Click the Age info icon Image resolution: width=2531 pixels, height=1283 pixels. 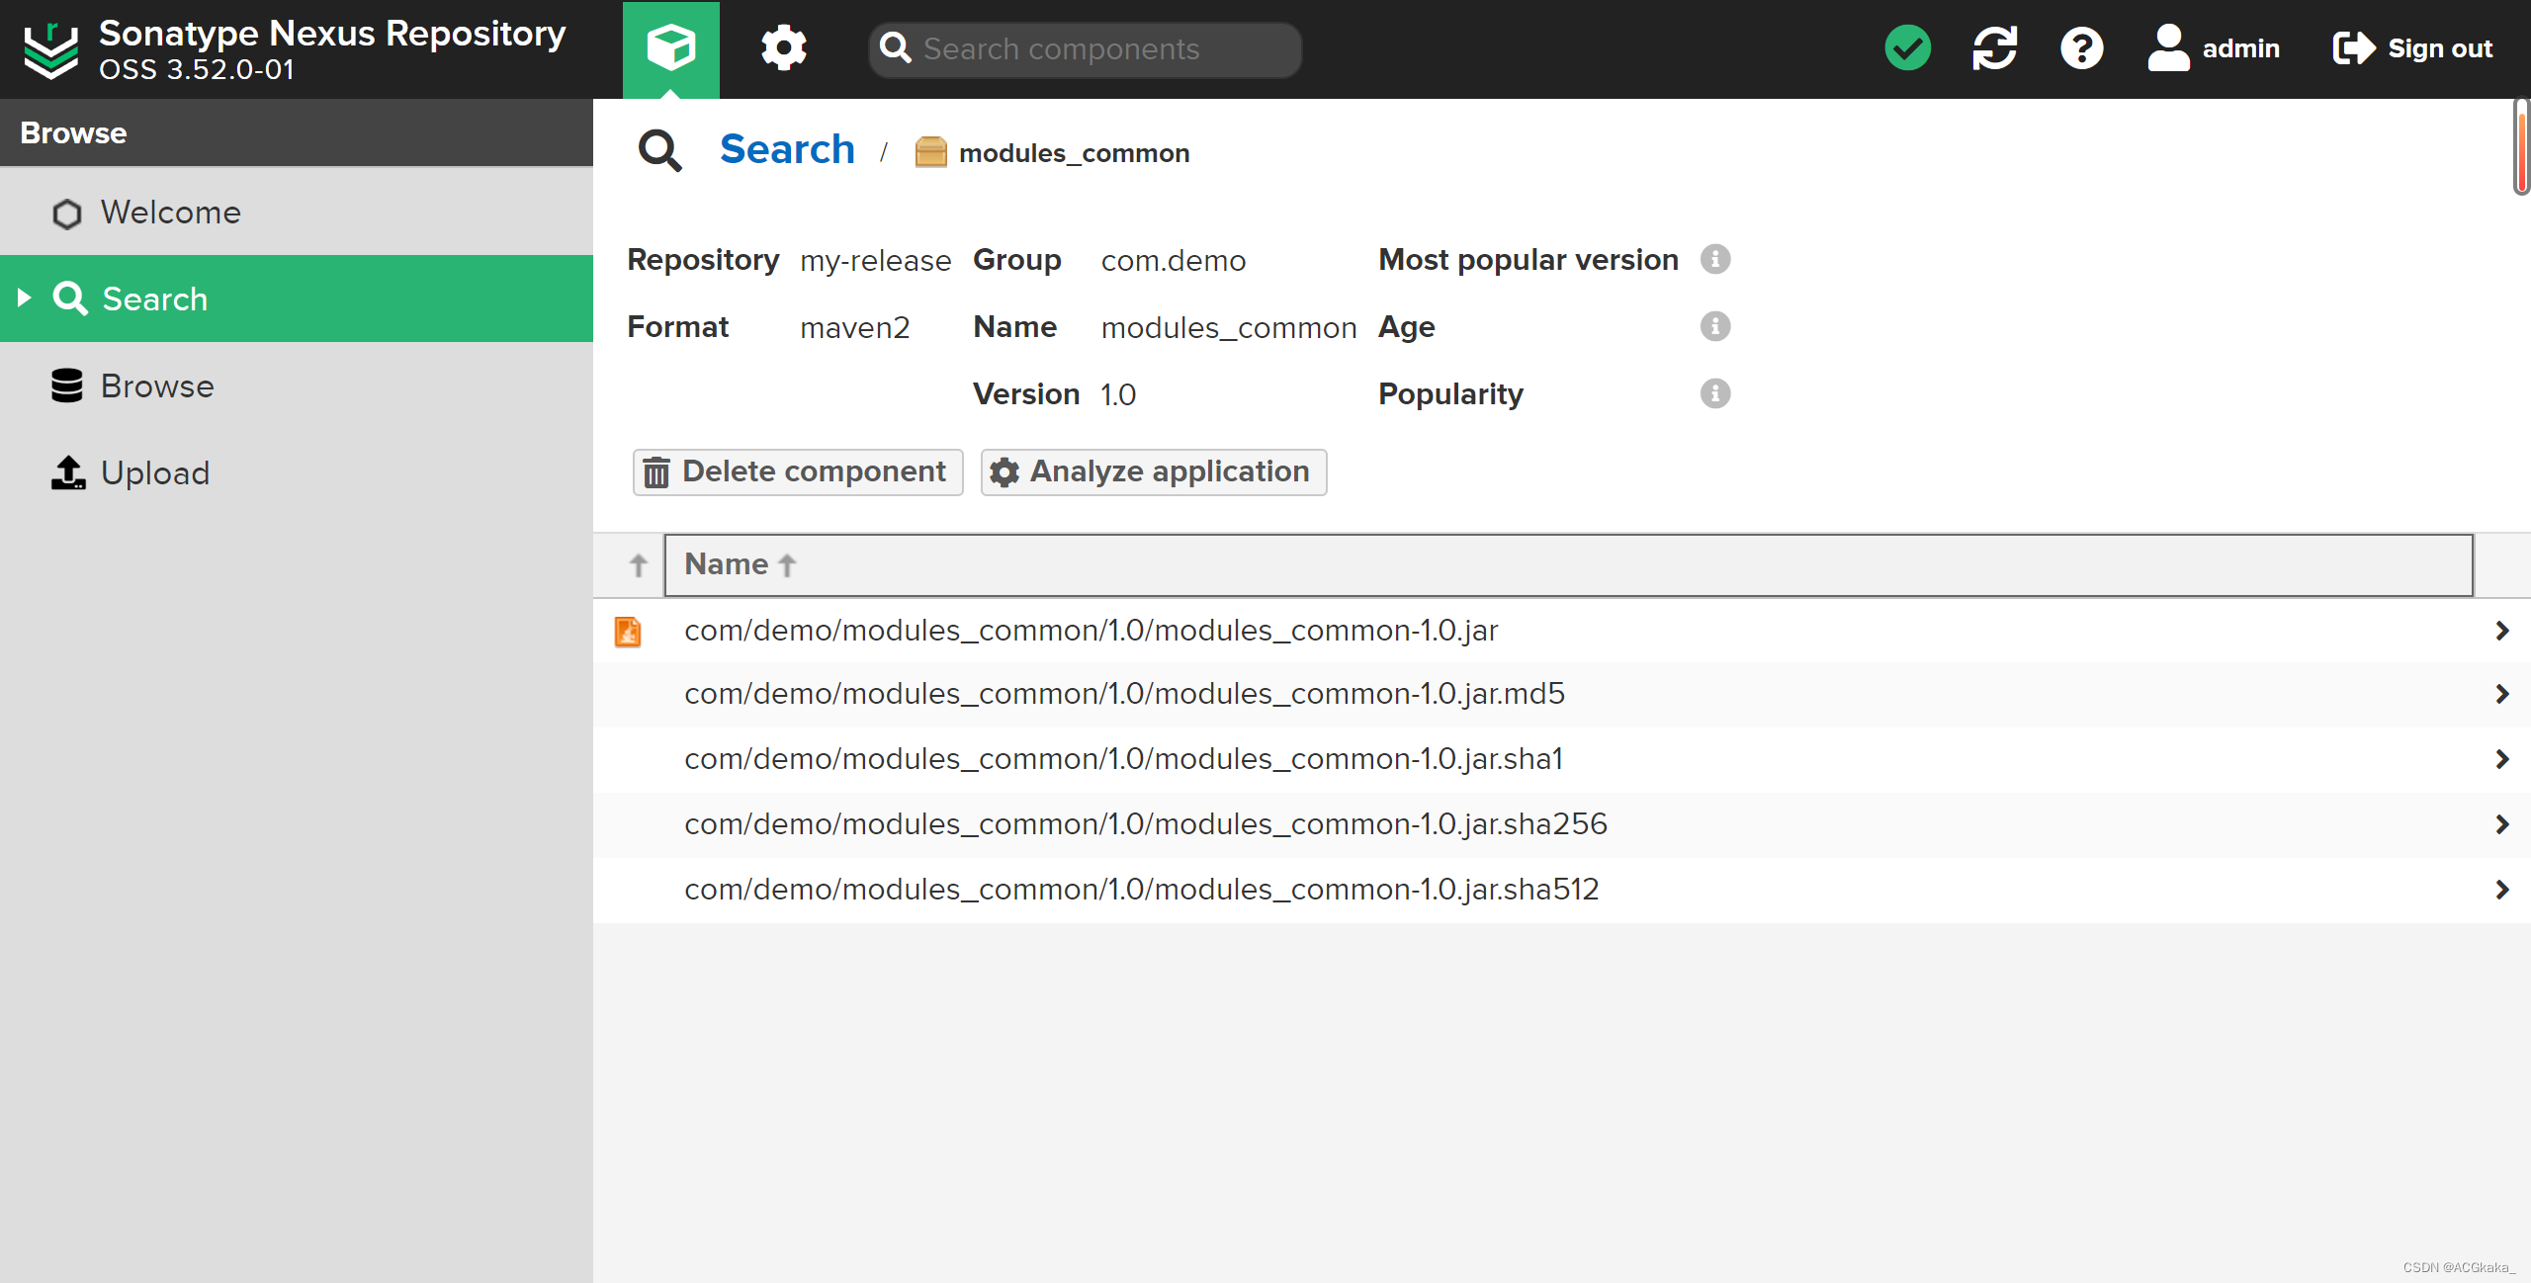1715,326
